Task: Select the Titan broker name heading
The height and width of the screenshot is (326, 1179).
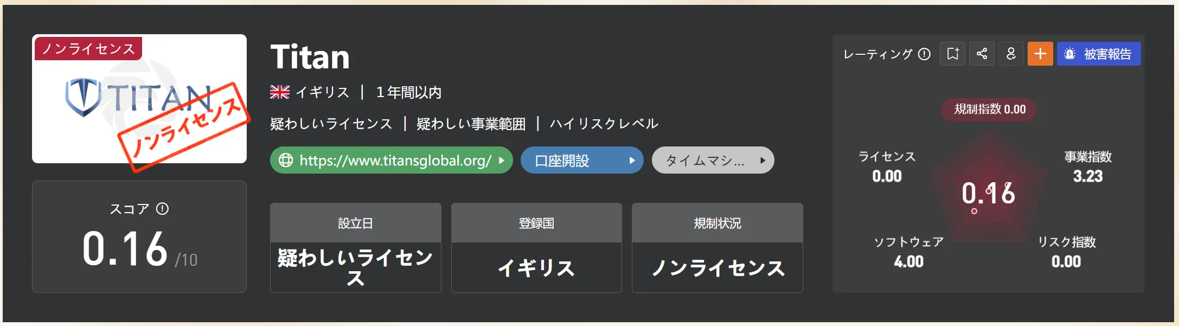Action: [310, 57]
